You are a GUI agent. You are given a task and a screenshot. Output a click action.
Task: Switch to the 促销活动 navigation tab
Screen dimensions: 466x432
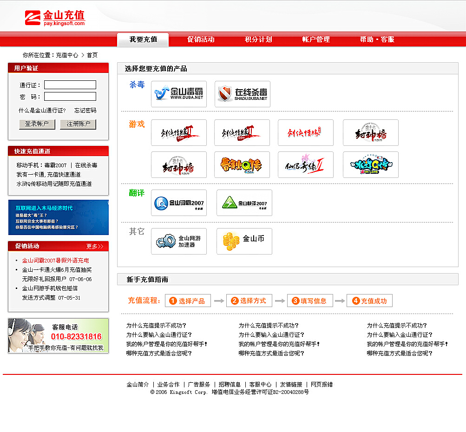click(201, 39)
